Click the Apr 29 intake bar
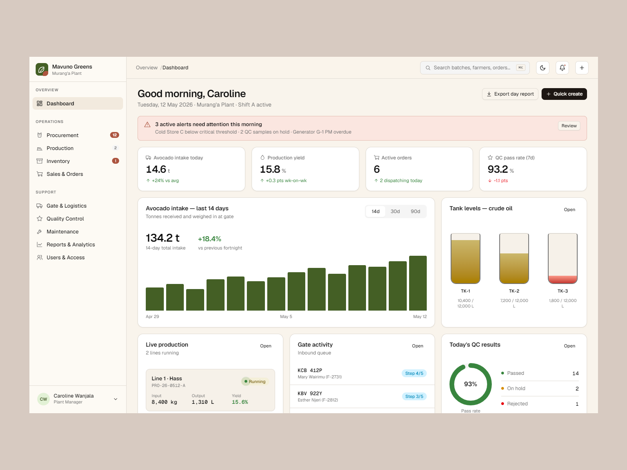Viewport: 627px width, 470px height. (x=155, y=299)
